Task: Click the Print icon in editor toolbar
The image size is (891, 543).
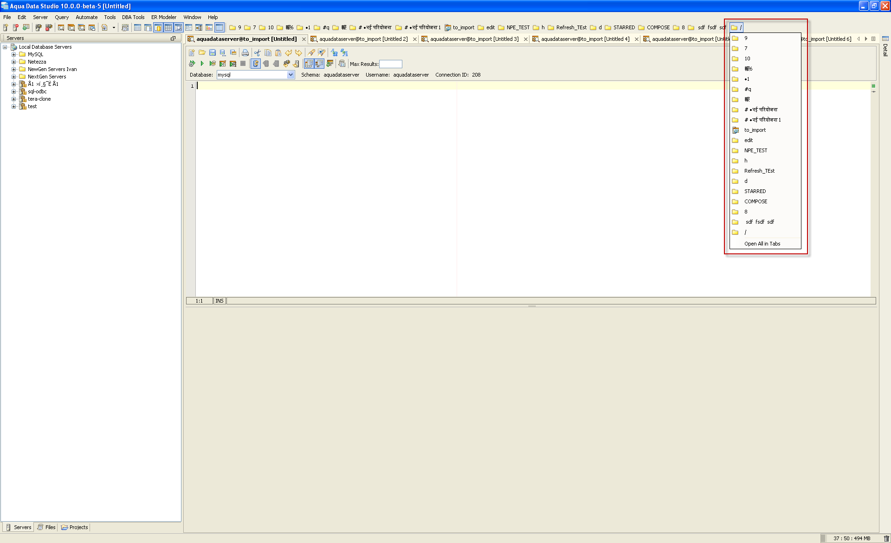Action: click(245, 52)
